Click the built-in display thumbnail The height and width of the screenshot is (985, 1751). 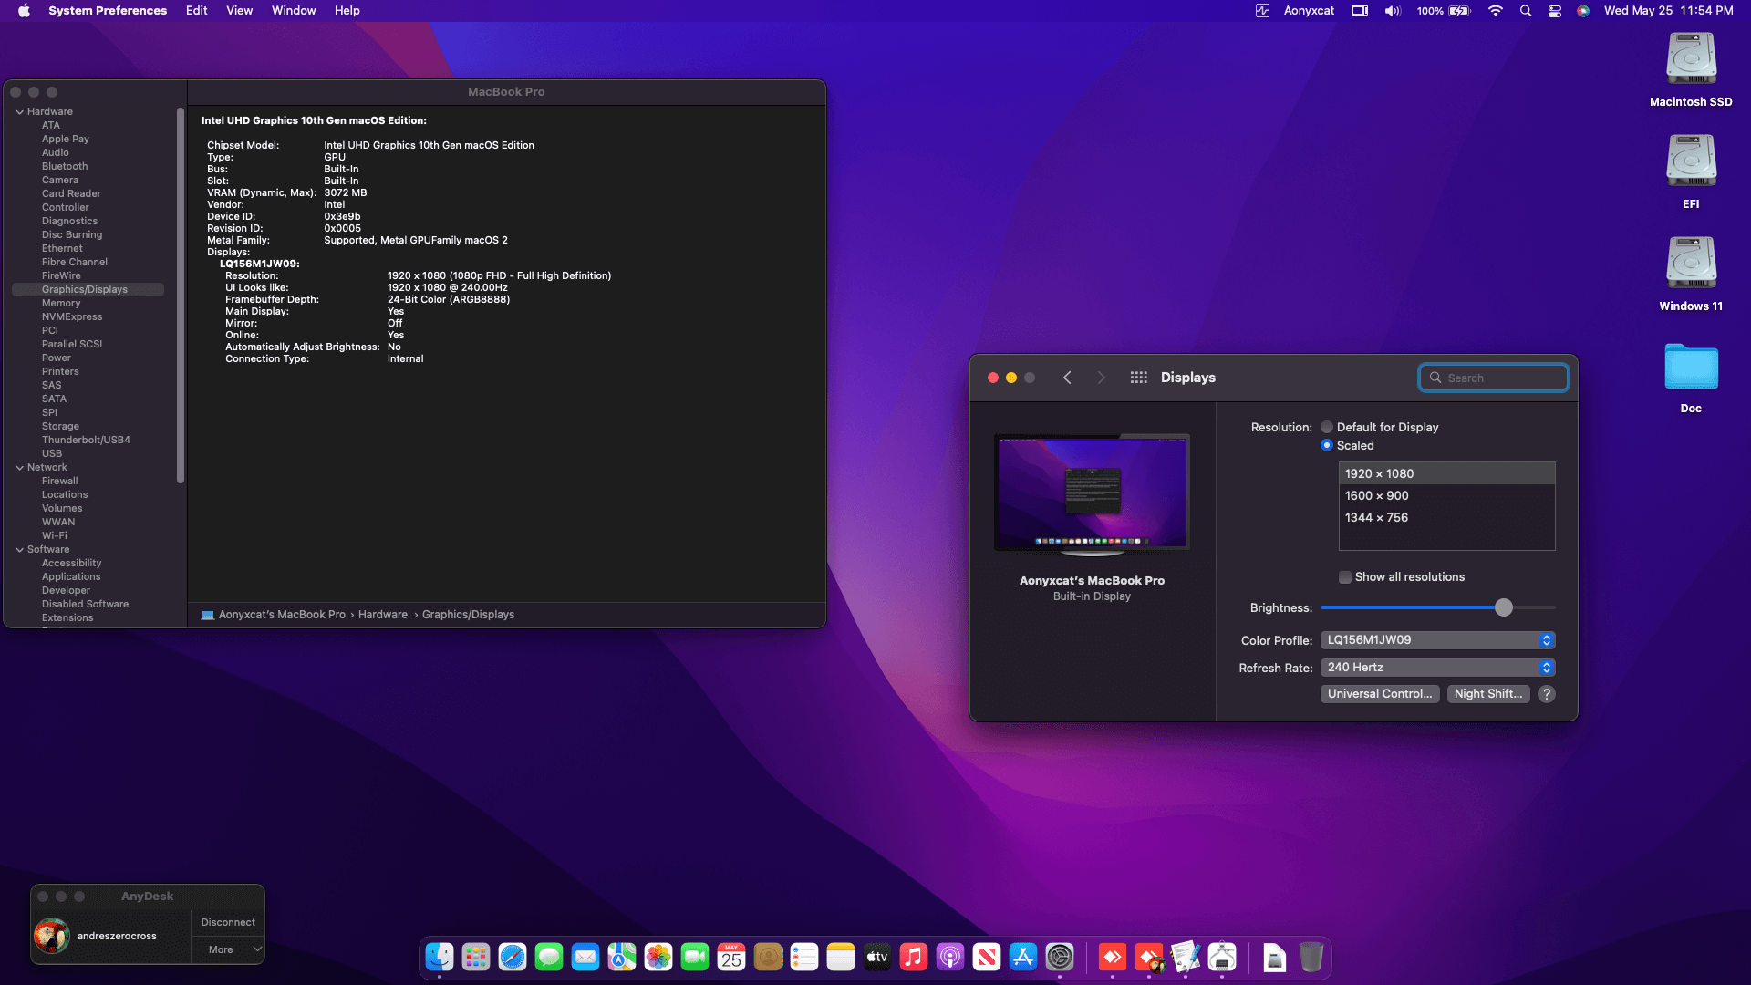[x=1092, y=493]
